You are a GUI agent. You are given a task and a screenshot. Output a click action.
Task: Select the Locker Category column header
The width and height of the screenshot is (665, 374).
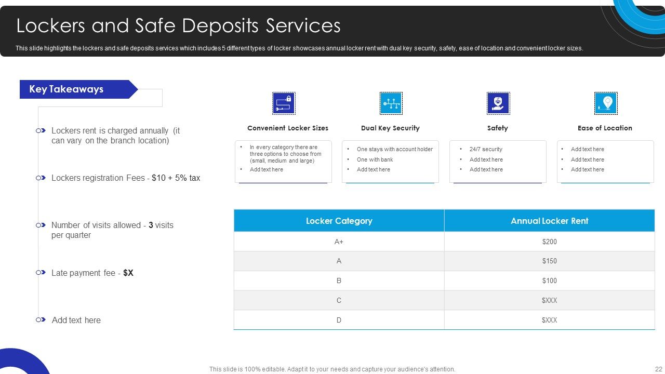(x=339, y=221)
